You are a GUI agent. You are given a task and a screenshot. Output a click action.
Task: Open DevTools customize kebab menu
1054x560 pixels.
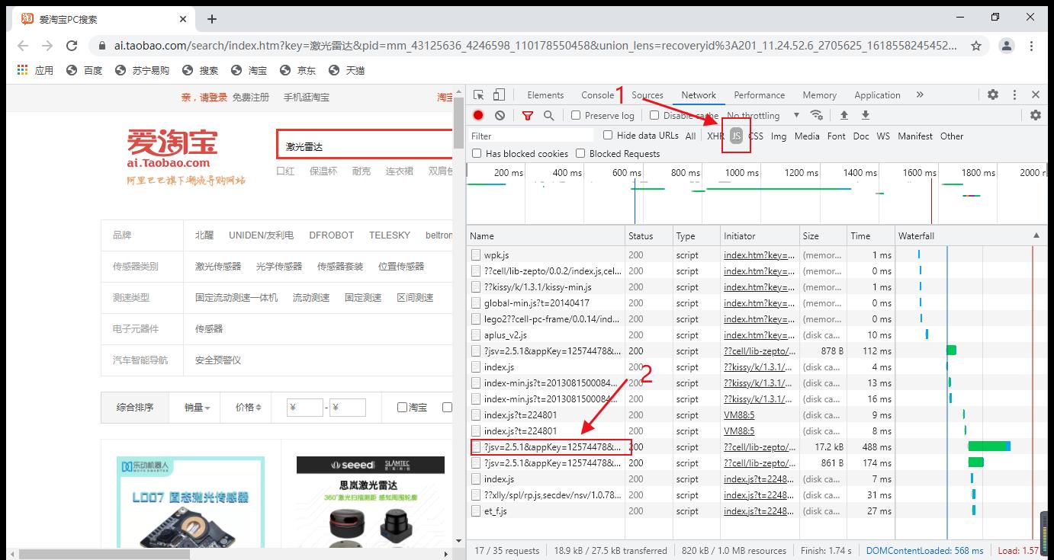point(1014,94)
